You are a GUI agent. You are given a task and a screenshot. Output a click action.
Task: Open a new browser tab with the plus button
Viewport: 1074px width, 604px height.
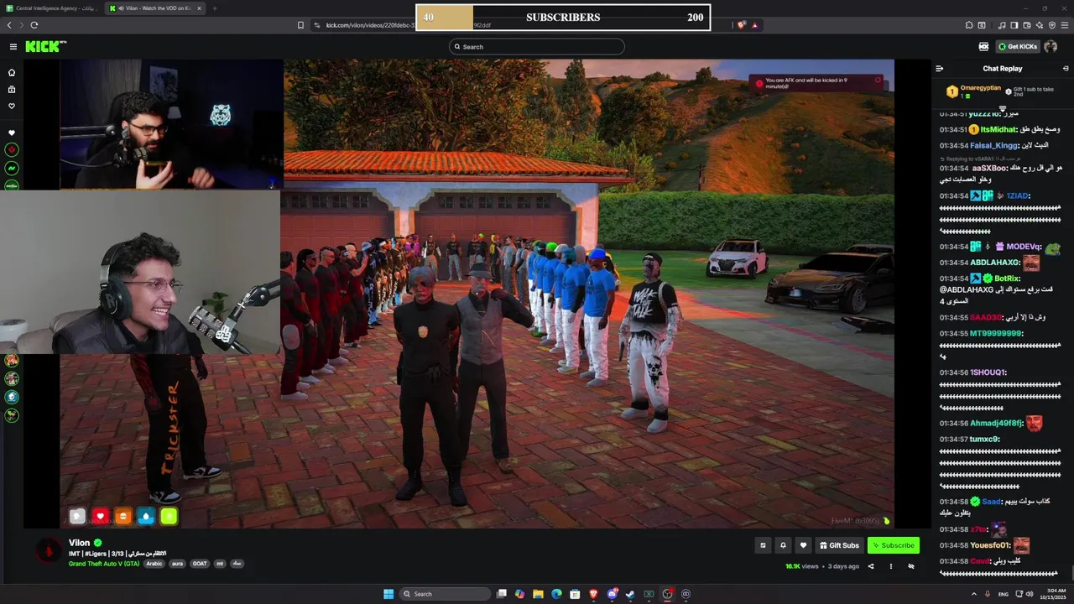[215, 8]
